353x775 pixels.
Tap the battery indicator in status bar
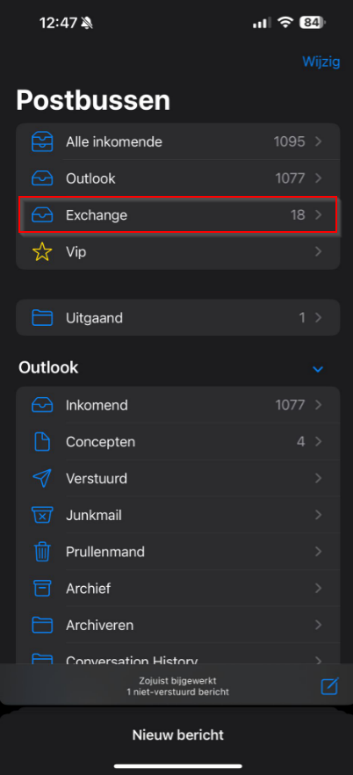click(x=313, y=22)
